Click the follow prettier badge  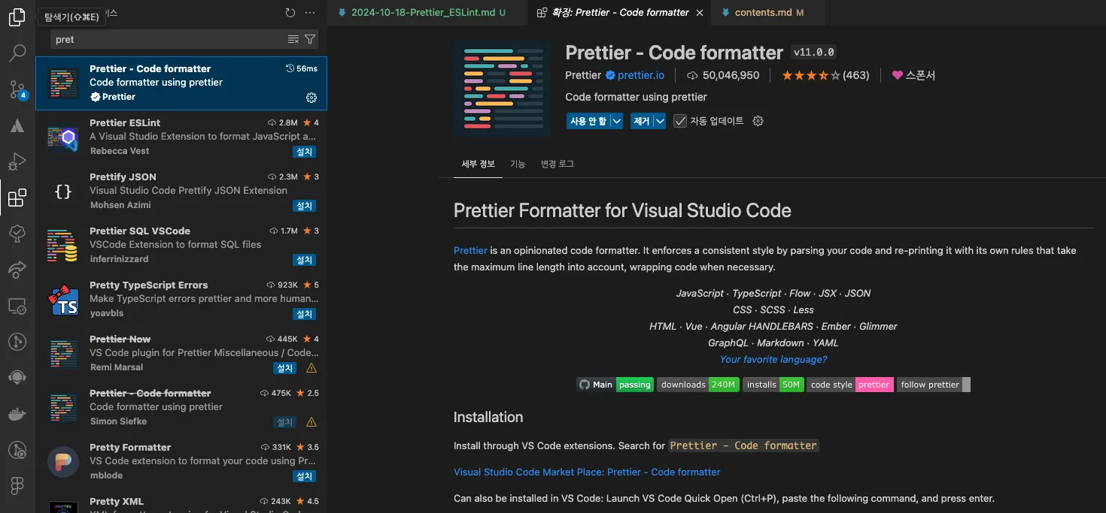(934, 385)
